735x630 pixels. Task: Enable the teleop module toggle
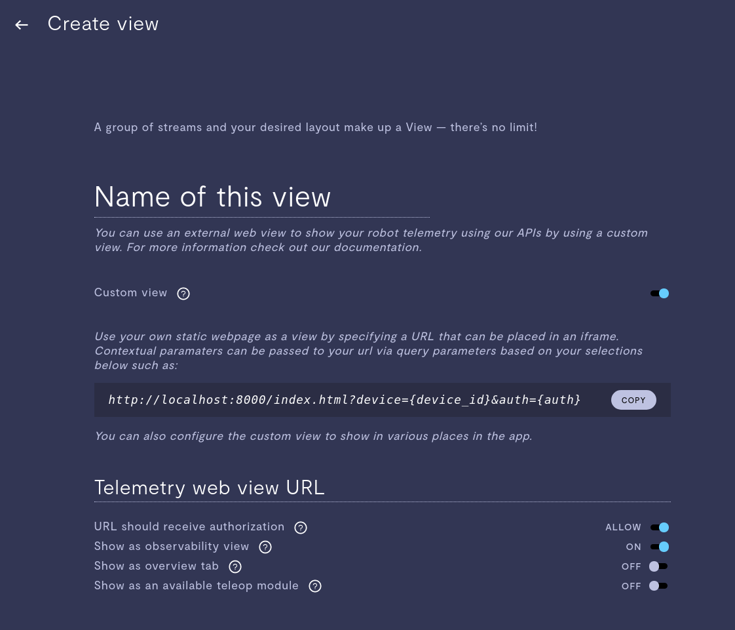click(x=658, y=585)
